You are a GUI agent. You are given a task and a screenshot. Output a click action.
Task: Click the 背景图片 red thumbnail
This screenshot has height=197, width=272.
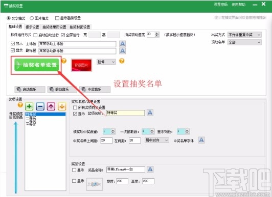click(81, 65)
